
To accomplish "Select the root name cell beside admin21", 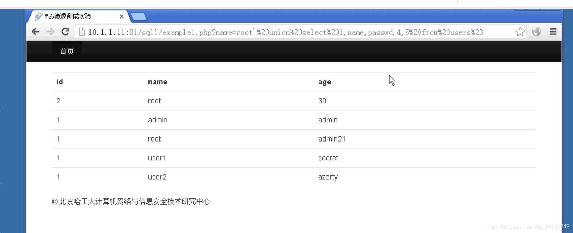I will (154, 139).
